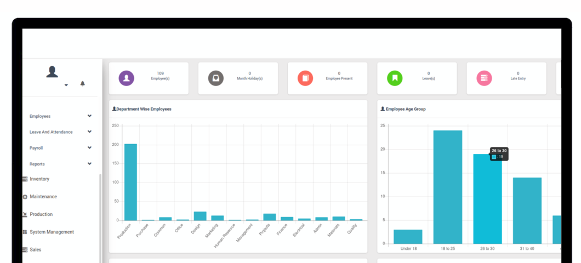
Task: Click the user avatar in the sidebar
Action: click(52, 72)
